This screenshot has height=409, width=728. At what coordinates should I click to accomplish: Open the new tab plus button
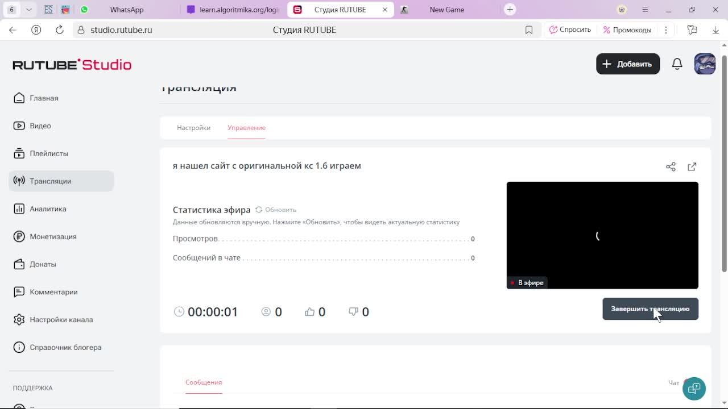[510, 10]
